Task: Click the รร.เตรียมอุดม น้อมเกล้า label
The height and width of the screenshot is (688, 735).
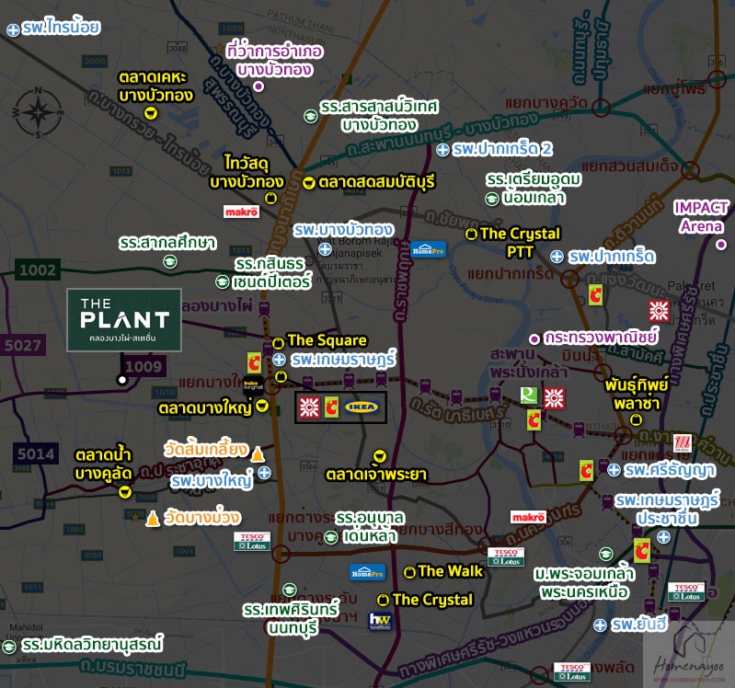Action: click(534, 189)
